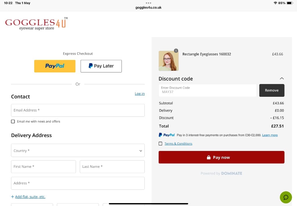Tap the clock showing 10:22
The height and width of the screenshot is (206, 297).
pos(8,3)
